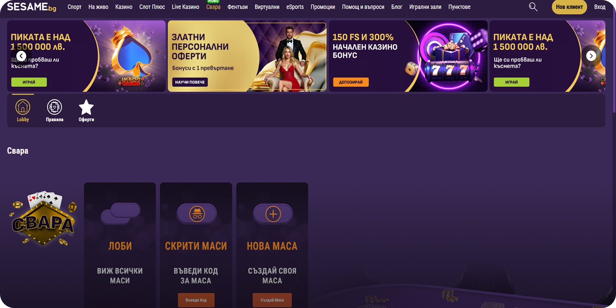Click the Скрити Маси incognito icon
Image resolution: width=616 pixels, height=308 pixels.
click(197, 214)
